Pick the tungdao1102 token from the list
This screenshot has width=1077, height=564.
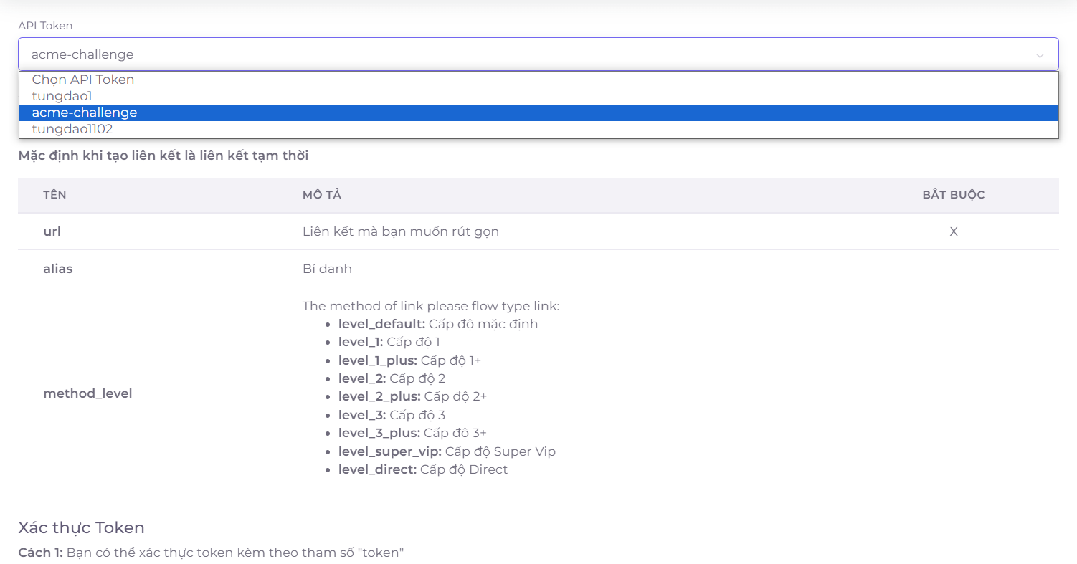72,129
